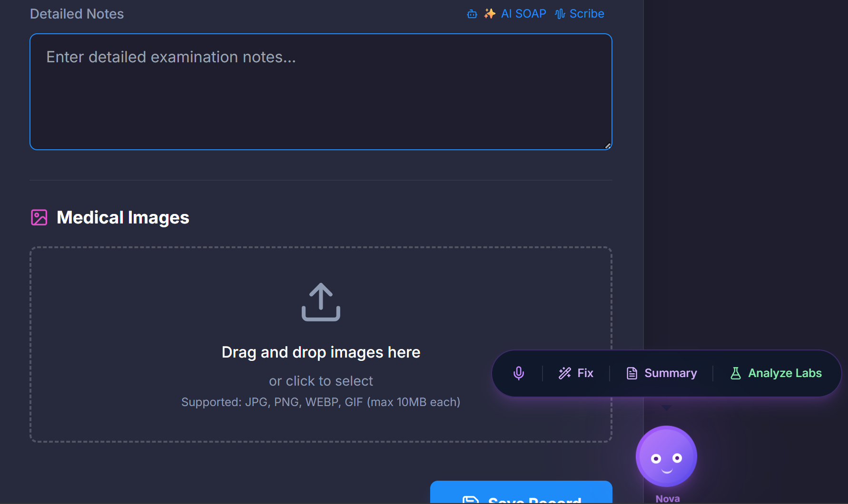Screen dimensions: 848x504
Task: Click the robot assistant icon next to AI SOAP
Action: (x=472, y=14)
